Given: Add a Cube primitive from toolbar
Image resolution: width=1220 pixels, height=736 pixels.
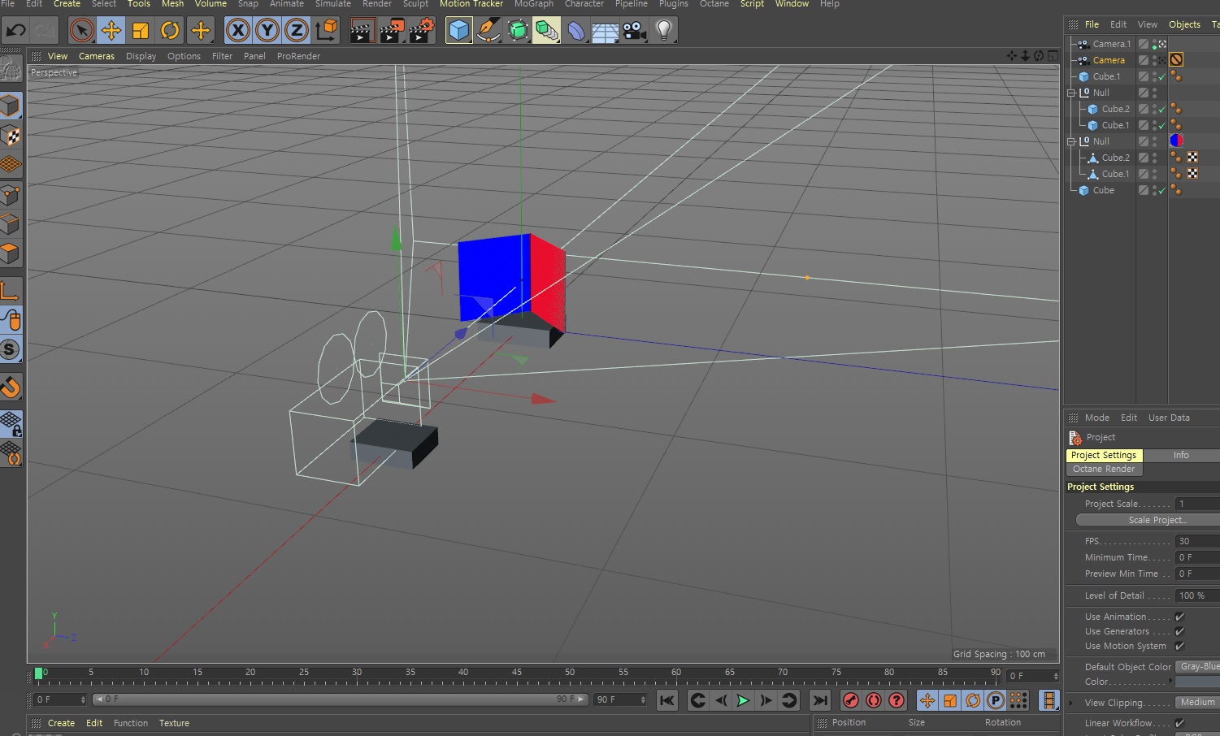Looking at the screenshot, I should pyautogui.click(x=458, y=31).
